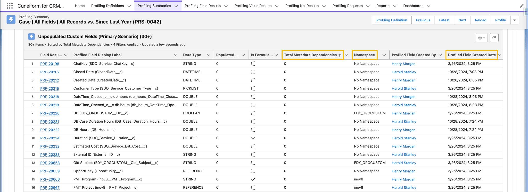Click the Previous button
Screen dimensions: 528x192
[x=423, y=20]
